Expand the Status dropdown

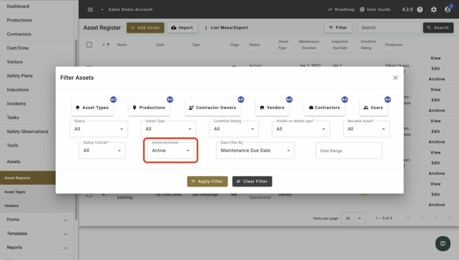coord(99,129)
